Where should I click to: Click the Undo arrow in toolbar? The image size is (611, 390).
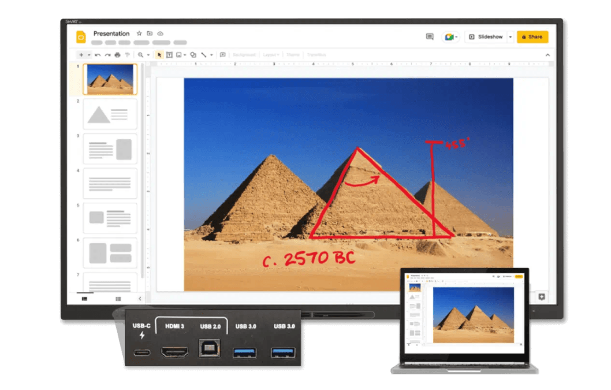[x=98, y=55]
